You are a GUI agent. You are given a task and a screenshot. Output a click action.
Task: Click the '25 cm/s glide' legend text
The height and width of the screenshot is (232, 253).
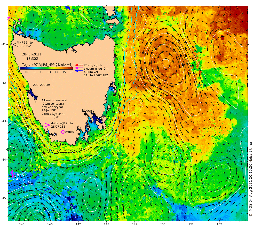click(x=93, y=65)
